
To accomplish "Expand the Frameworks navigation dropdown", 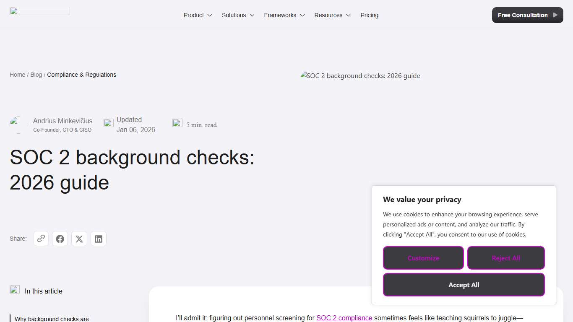I will (x=280, y=15).
